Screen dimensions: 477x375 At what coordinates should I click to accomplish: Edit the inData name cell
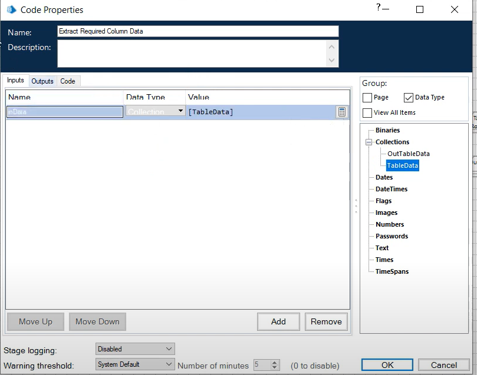(x=65, y=112)
